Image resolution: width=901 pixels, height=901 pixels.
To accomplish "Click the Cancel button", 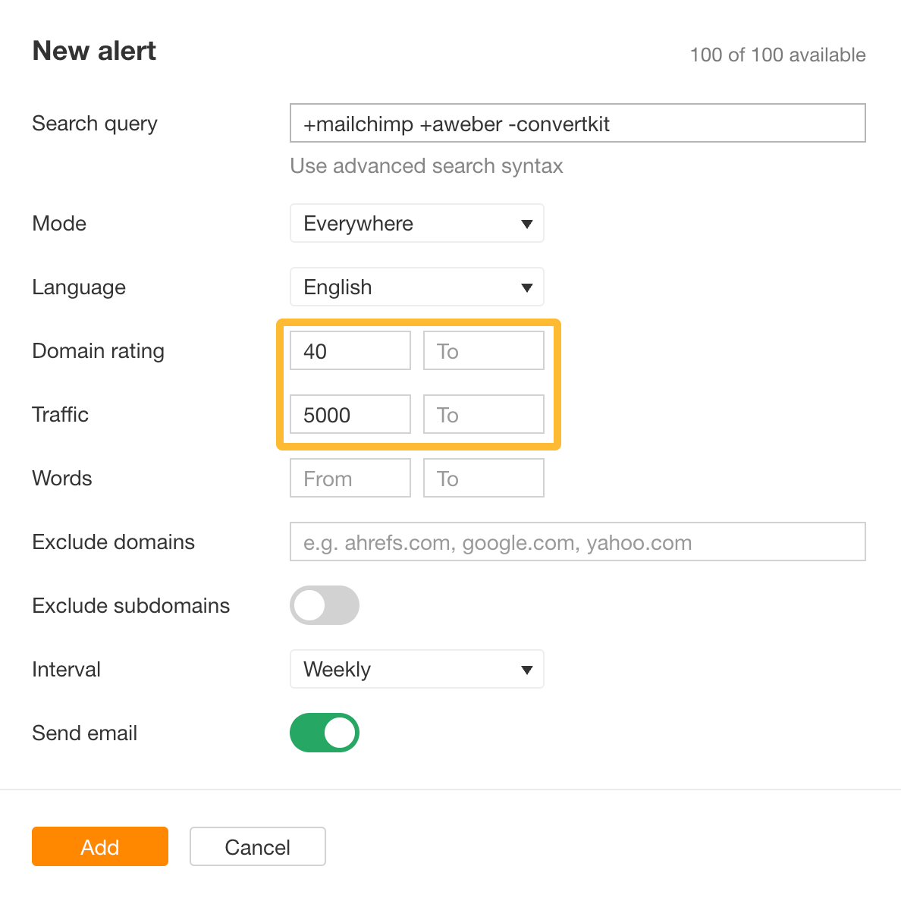I will tap(257, 846).
